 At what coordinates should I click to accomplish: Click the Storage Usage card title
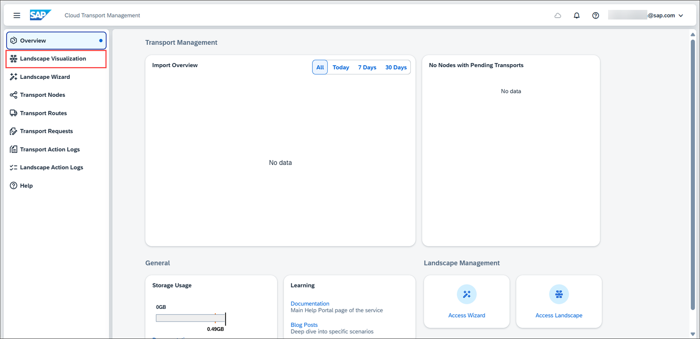[172, 285]
